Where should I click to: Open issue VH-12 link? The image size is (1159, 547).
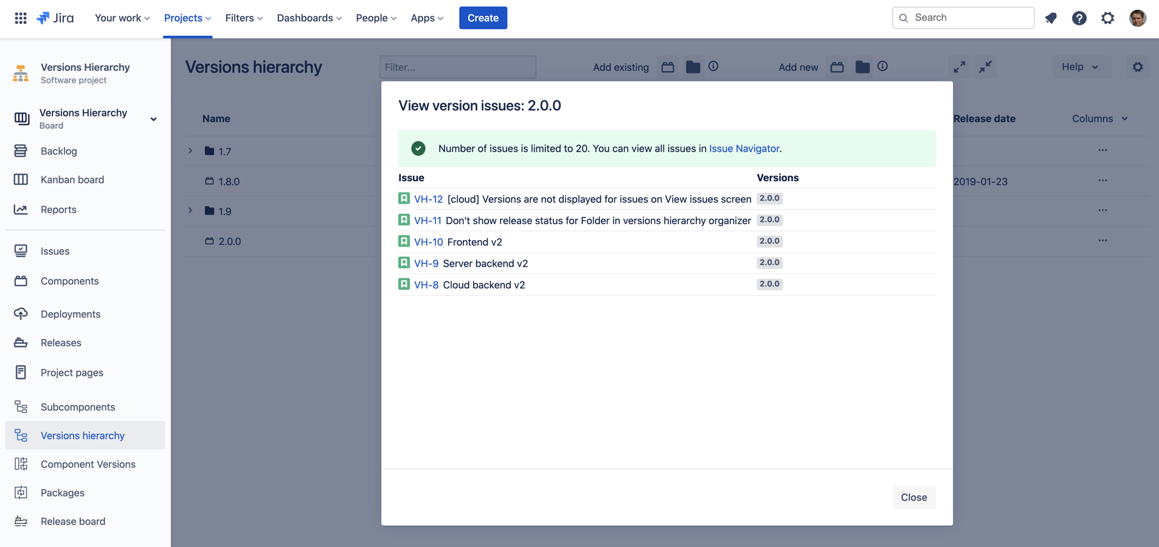[x=428, y=199]
